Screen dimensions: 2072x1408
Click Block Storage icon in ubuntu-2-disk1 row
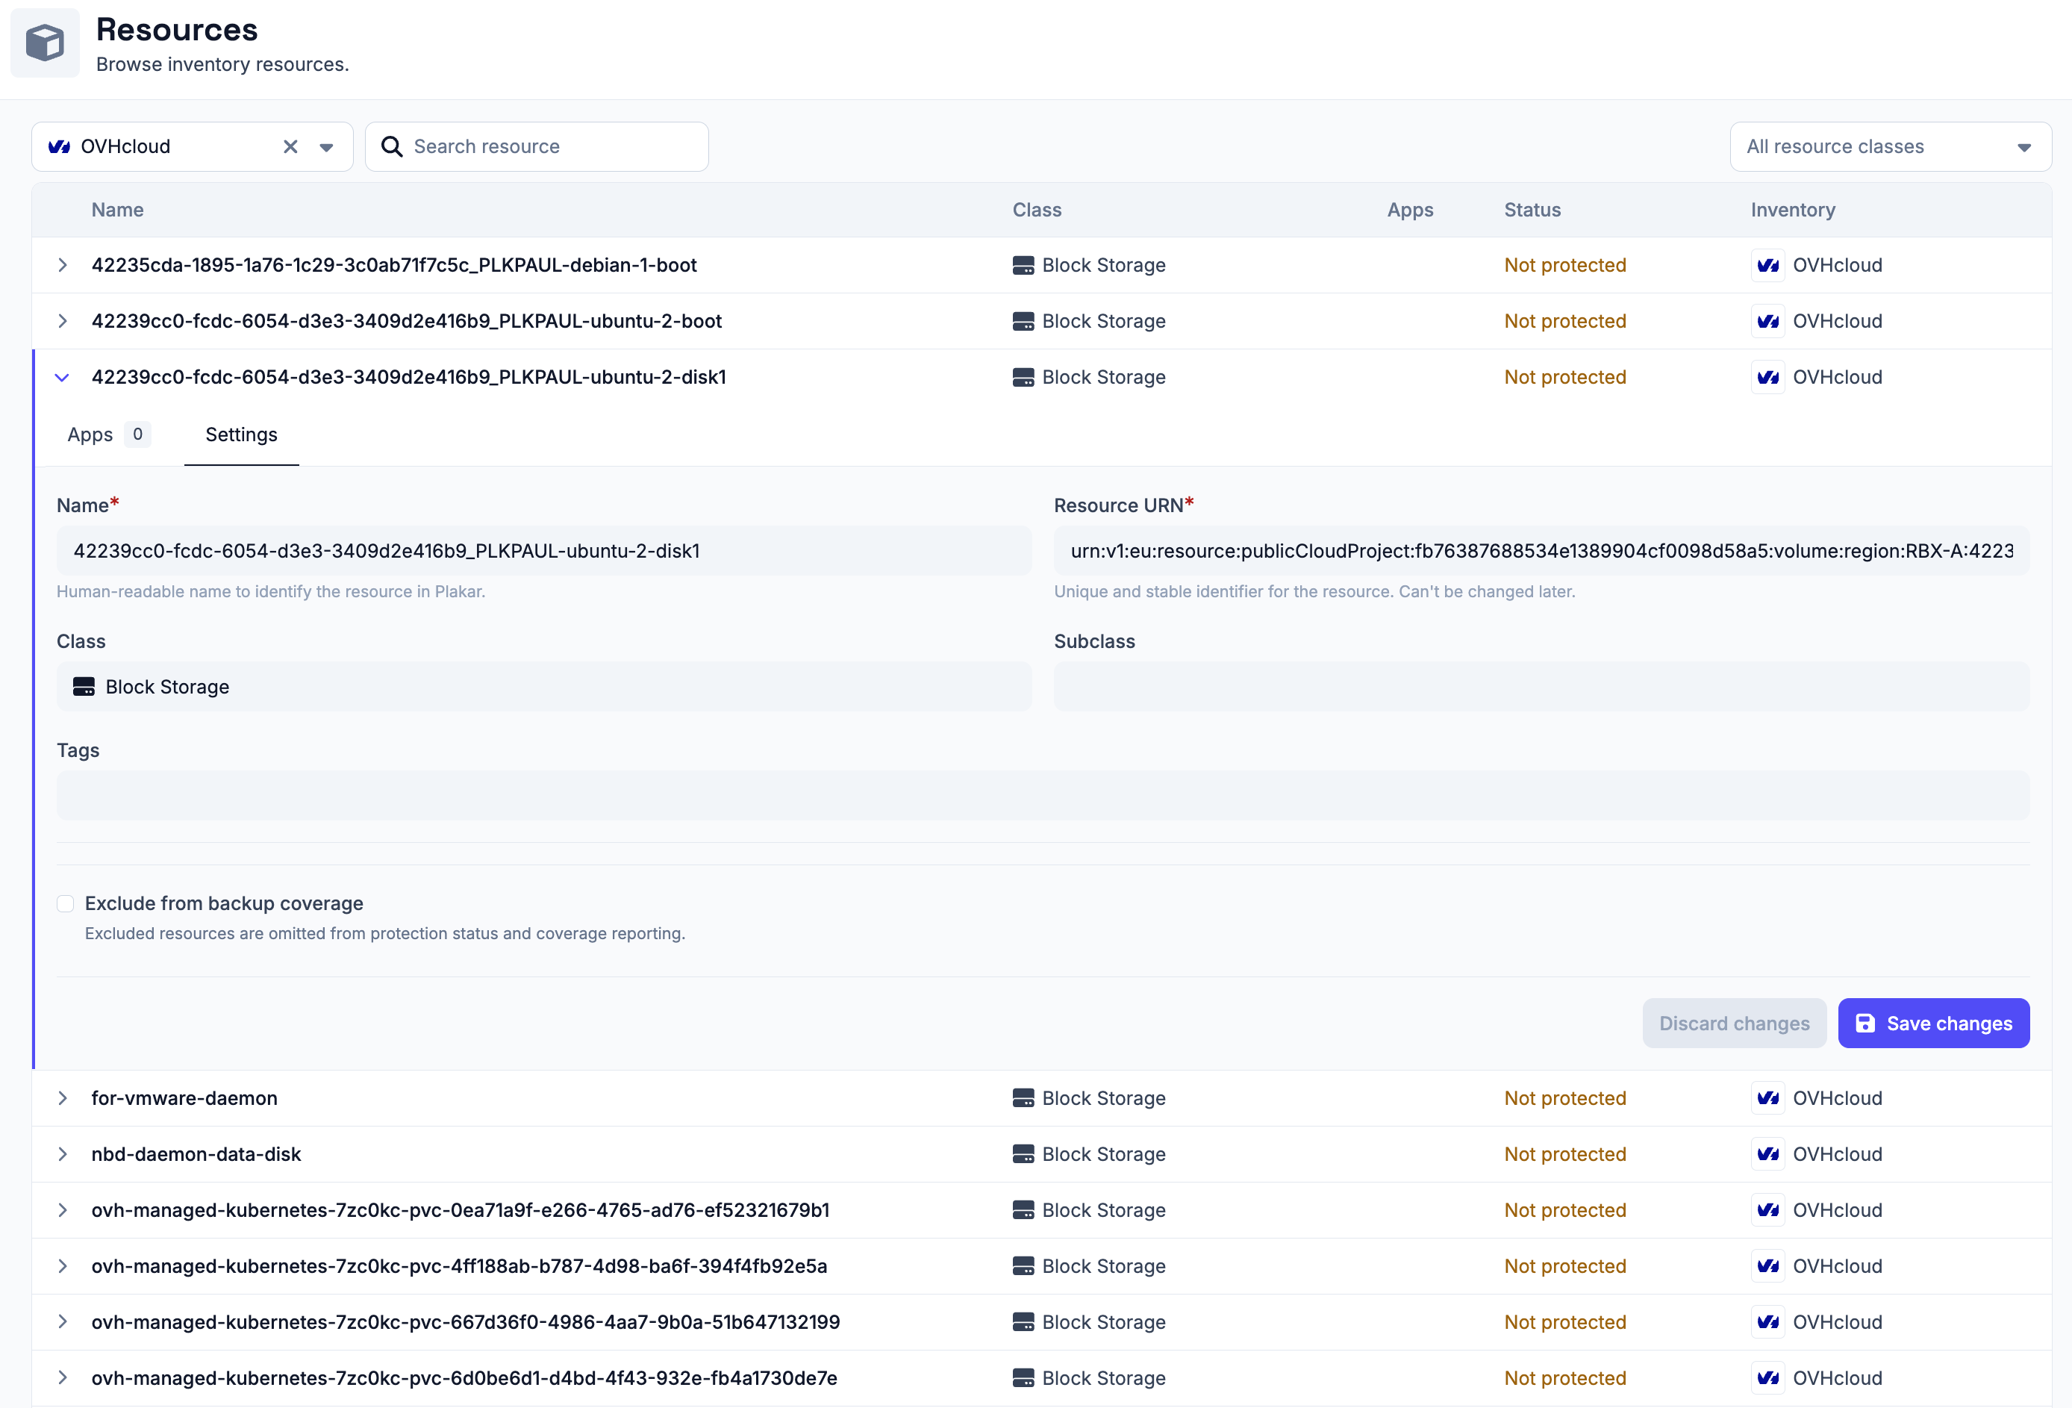(1023, 377)
